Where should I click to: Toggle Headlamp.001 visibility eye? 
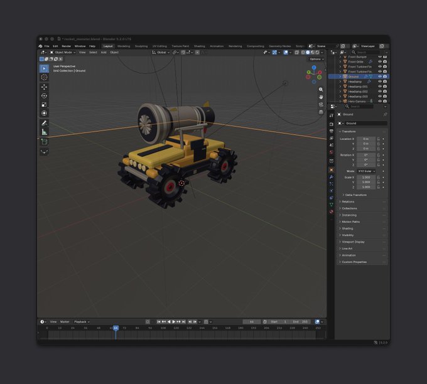point(380,87)
